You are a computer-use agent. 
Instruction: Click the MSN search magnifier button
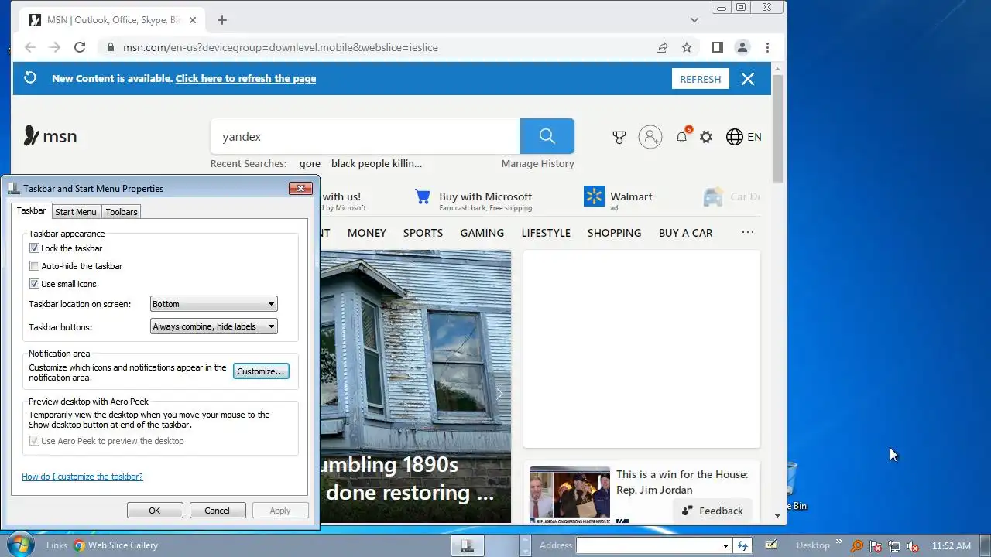pyautogui.click(x=547, y=136)
